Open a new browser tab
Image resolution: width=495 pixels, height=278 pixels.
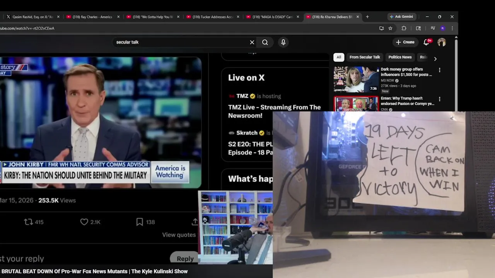367,17
